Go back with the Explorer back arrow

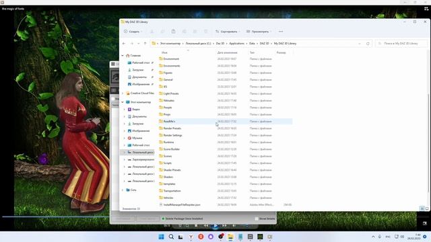pyautogui.click(x=124, y=44)
